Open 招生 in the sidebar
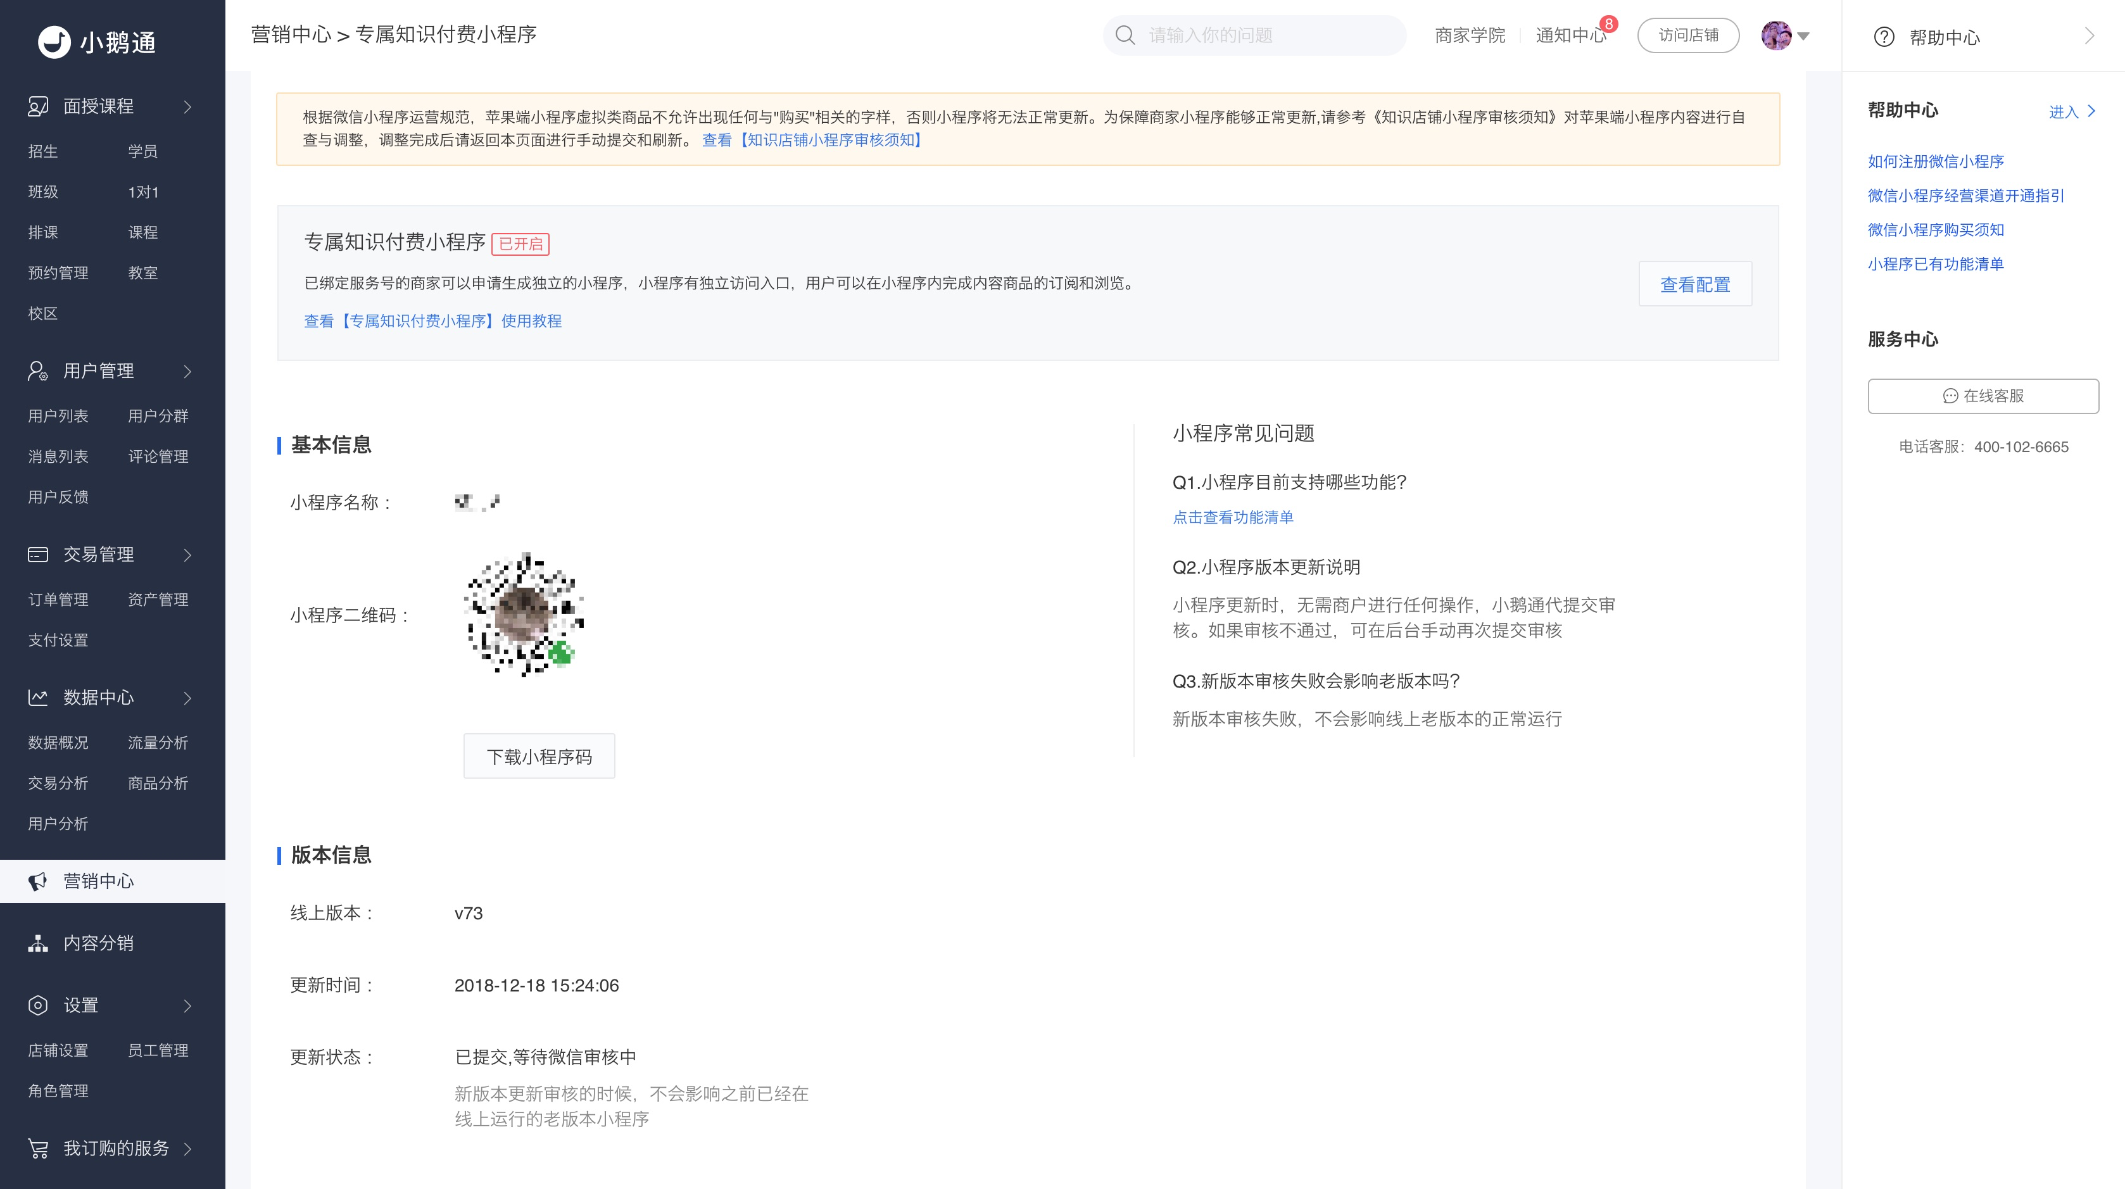This screenshot has height=1189, width=2125. 43,151
